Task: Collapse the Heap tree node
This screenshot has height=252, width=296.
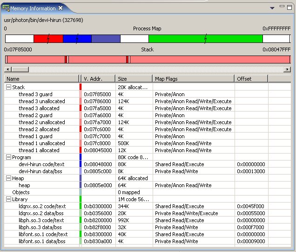Action: coord(8,178)
